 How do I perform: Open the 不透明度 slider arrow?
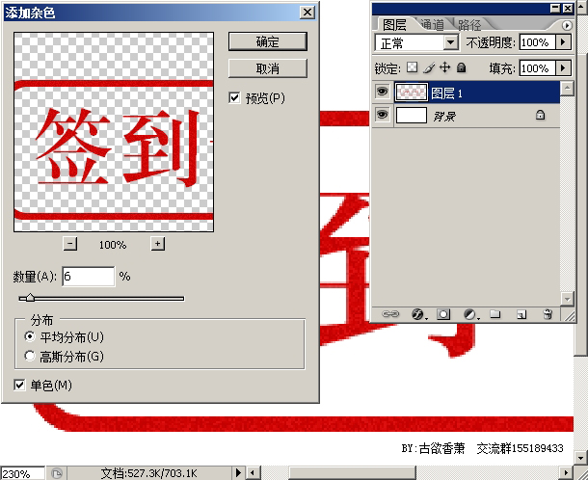[563, 42]
